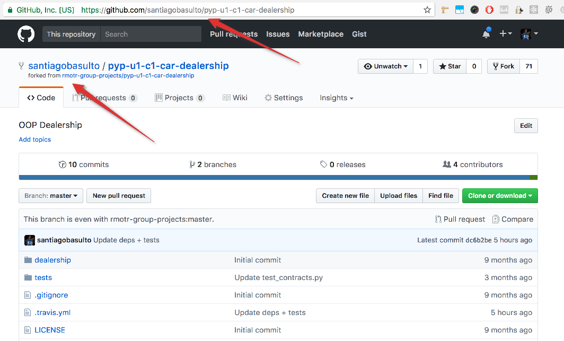Click the .travis.yml file icon
The height and width of the screenshot is (341, 564).
pos(28,312)
